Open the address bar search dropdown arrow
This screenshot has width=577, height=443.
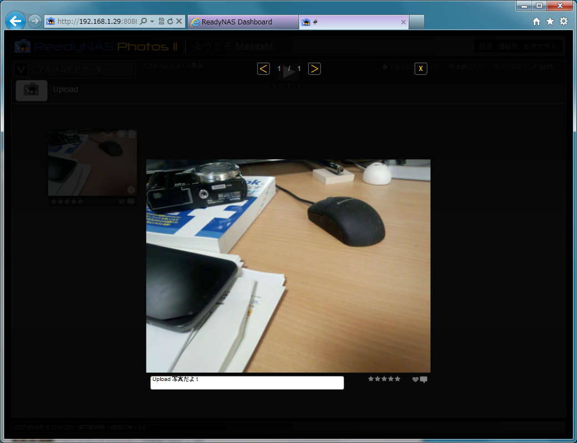coord(152,22)
